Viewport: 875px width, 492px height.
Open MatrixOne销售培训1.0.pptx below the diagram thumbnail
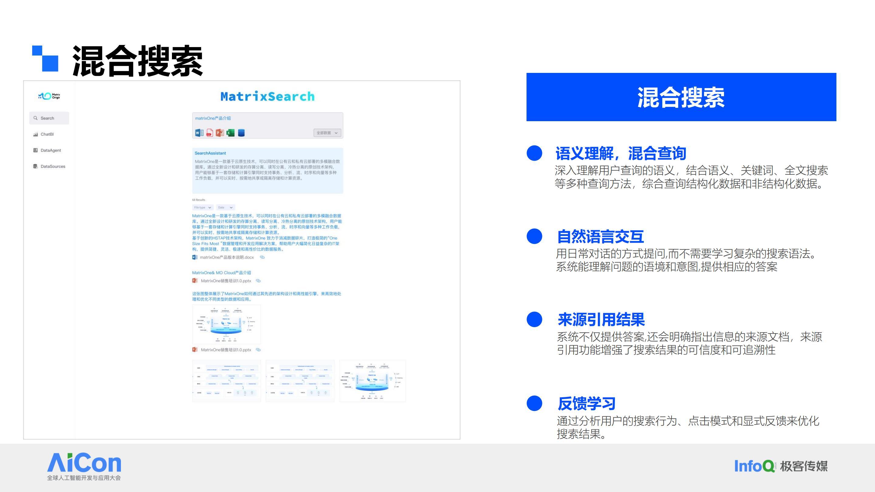tap(226, 350)
